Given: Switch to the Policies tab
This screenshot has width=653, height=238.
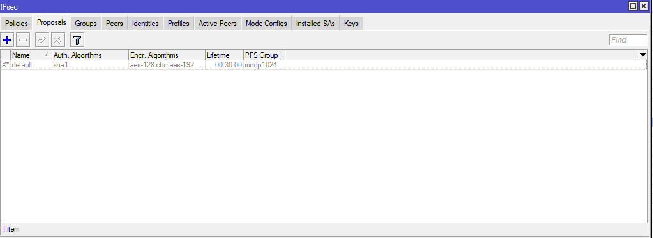Looking at the screenshot, I should (17, 24).
